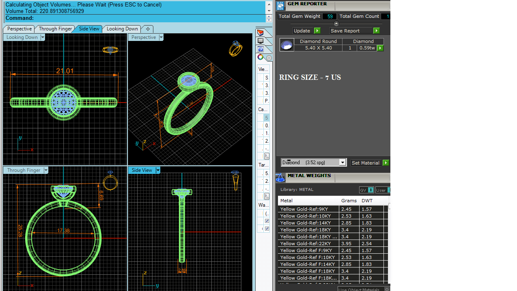Click the green arrow next to Update

(x=317, y=31)
